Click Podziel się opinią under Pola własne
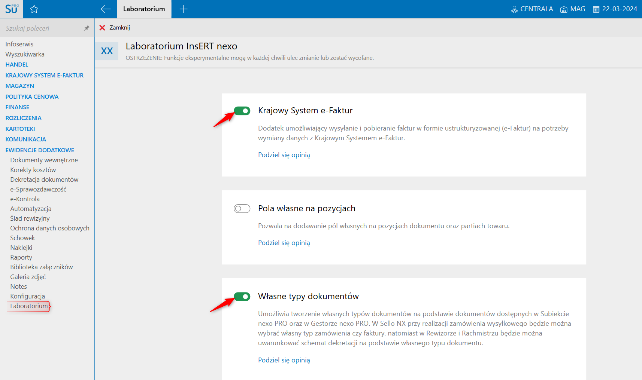 point(284,243)
